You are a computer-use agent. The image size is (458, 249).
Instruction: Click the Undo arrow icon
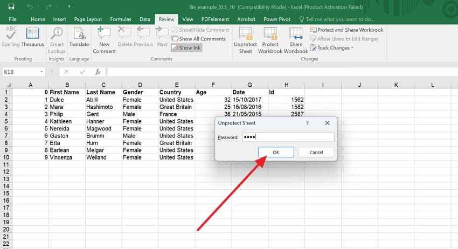(30, 6)
